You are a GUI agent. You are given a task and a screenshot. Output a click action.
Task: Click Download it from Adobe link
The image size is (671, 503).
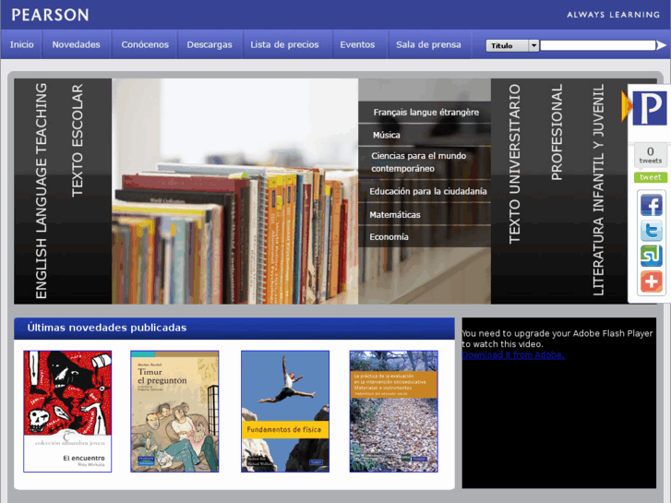pyautogui.click(x=513, y=355)
